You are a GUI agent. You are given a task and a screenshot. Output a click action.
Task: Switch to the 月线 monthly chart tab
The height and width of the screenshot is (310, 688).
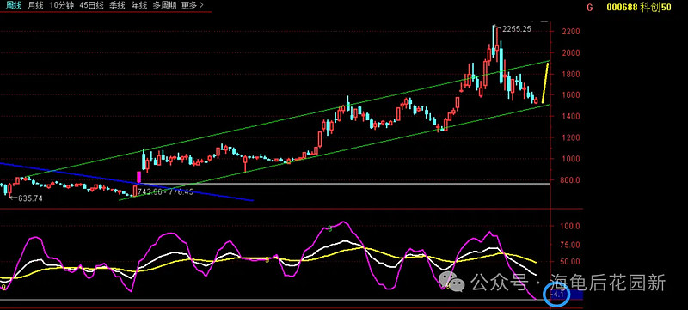pyautogui.click(x=36, y=5)
